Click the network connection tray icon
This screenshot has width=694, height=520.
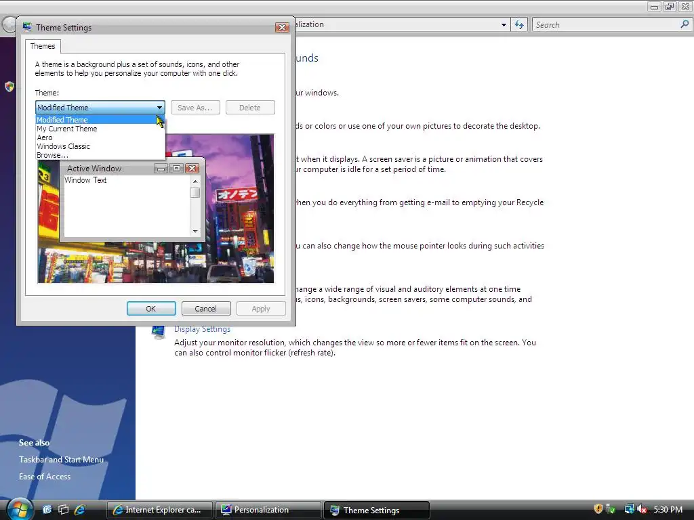(629, 509)
